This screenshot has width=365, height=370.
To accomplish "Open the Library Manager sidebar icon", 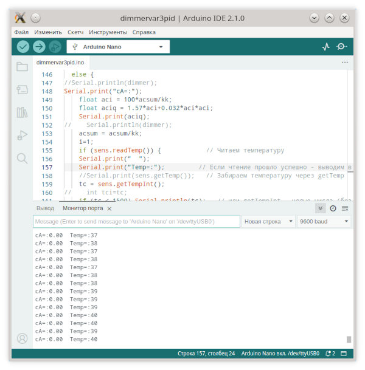I will (23, 112).
